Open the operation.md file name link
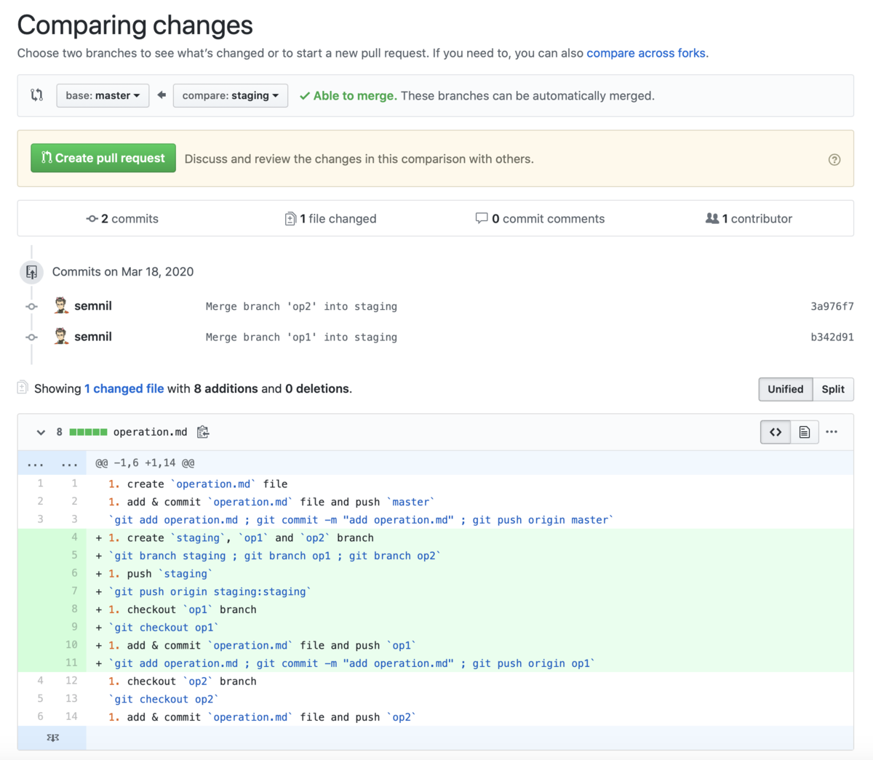 [x=150, y=432]
